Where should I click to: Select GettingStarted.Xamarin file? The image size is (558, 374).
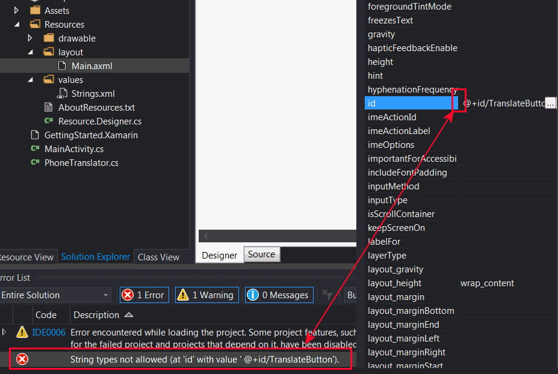91,135
